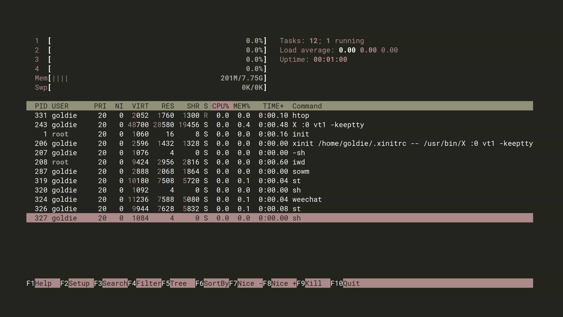Viewport: 563px width, 317px height.
Task: Sort by the USER column header
Action: coord(60,106)
